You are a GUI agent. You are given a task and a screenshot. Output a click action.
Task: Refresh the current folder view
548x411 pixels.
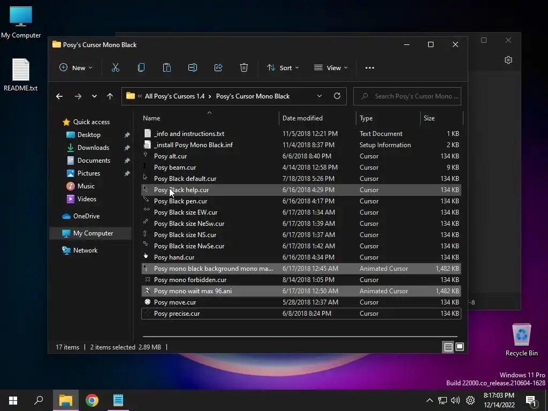337,96
